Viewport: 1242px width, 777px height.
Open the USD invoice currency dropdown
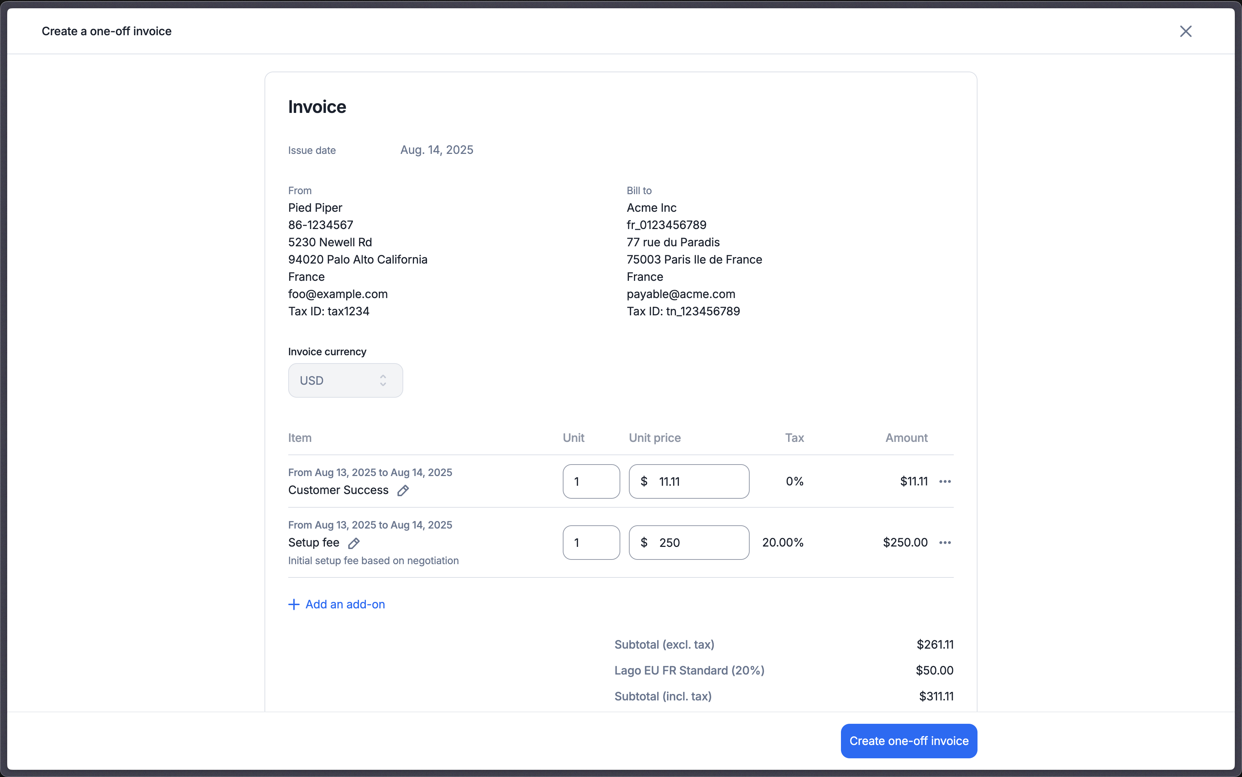[345, 380]
